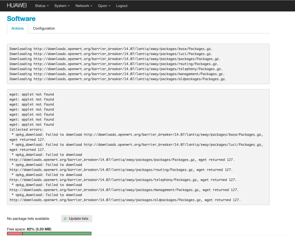
Task: Open the Network dropdown menu
Action: (84, 6)
